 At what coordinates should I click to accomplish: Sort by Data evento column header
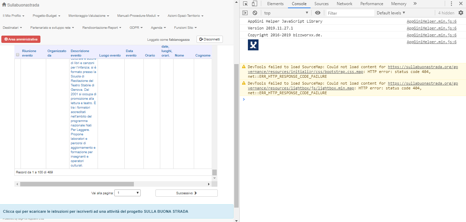131,53
